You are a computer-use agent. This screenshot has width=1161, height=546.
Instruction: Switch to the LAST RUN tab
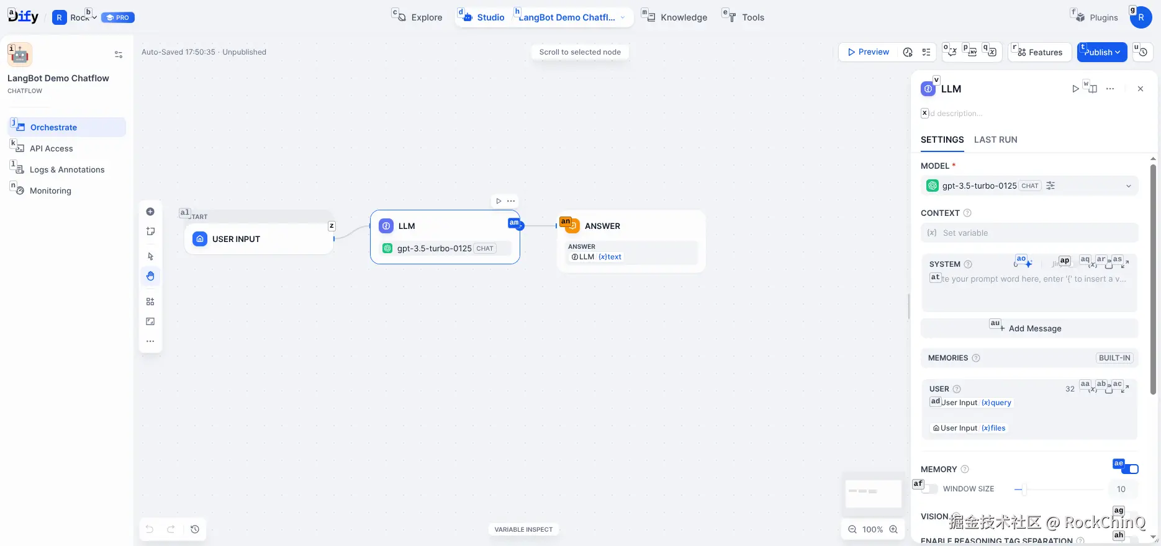(995, 140)
